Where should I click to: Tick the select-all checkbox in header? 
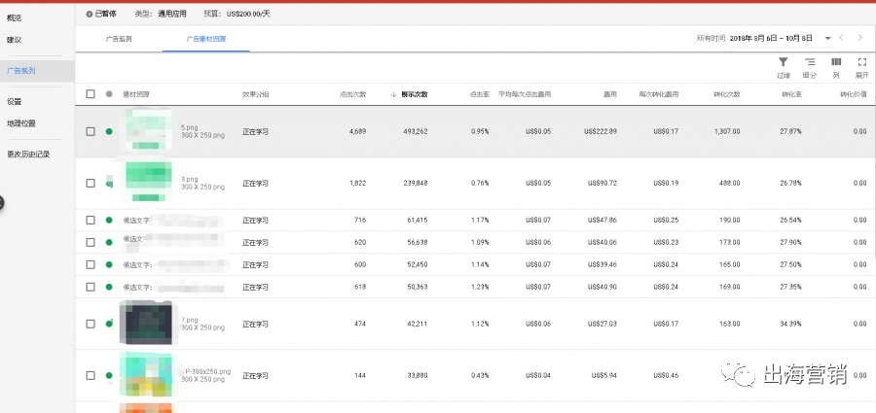[x=91, y=94]
